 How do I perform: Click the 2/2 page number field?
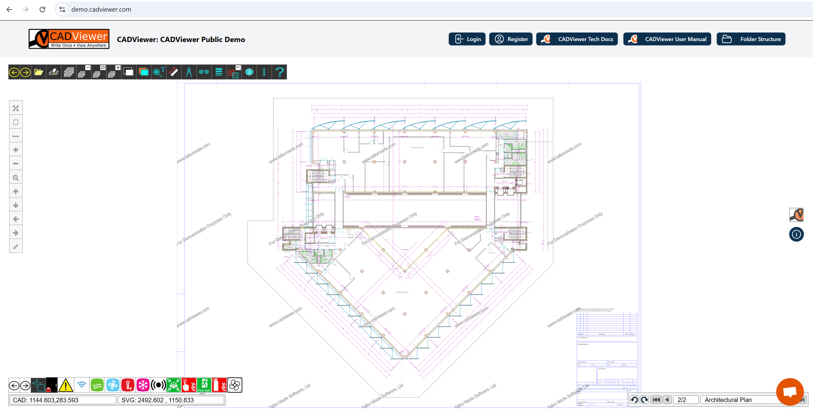686,400
